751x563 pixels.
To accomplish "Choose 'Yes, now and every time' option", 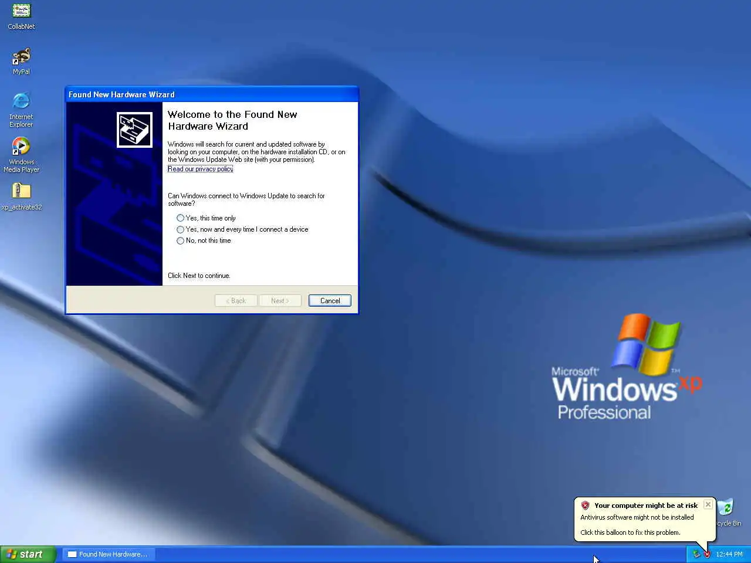I will (x=242, y=229).
